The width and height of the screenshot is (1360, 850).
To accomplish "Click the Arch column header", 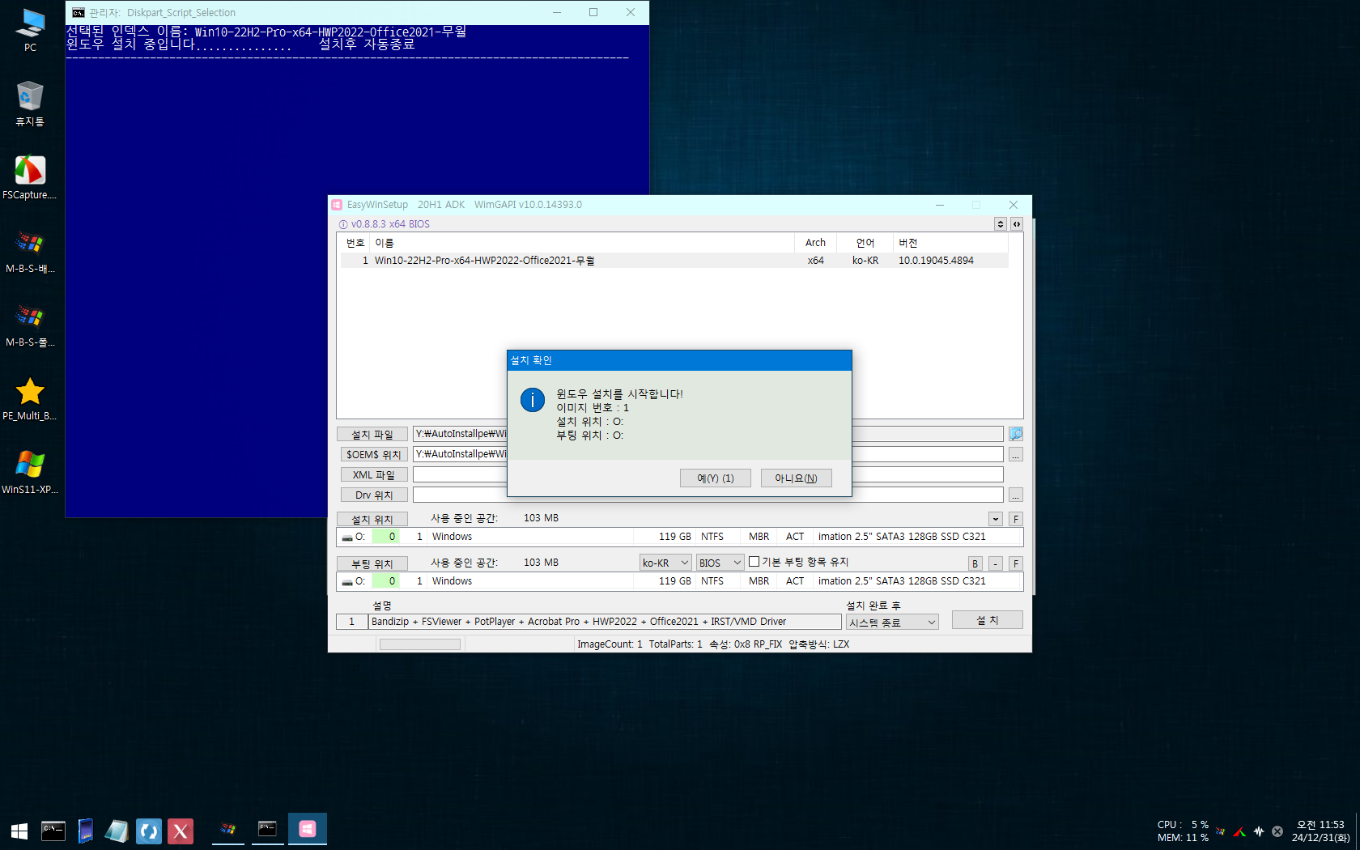I will click(x=816, y=243).
